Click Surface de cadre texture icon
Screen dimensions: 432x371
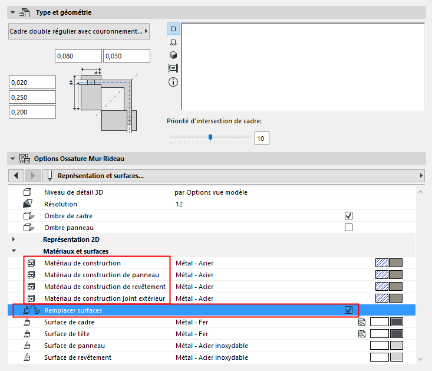362,322
